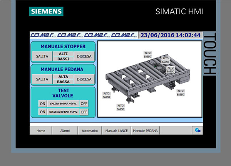
Task: Click the date and time display
Action: [x=170, y=35]
